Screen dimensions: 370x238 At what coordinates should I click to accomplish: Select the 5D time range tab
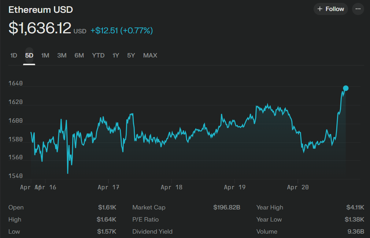click(x=29, y=56)
